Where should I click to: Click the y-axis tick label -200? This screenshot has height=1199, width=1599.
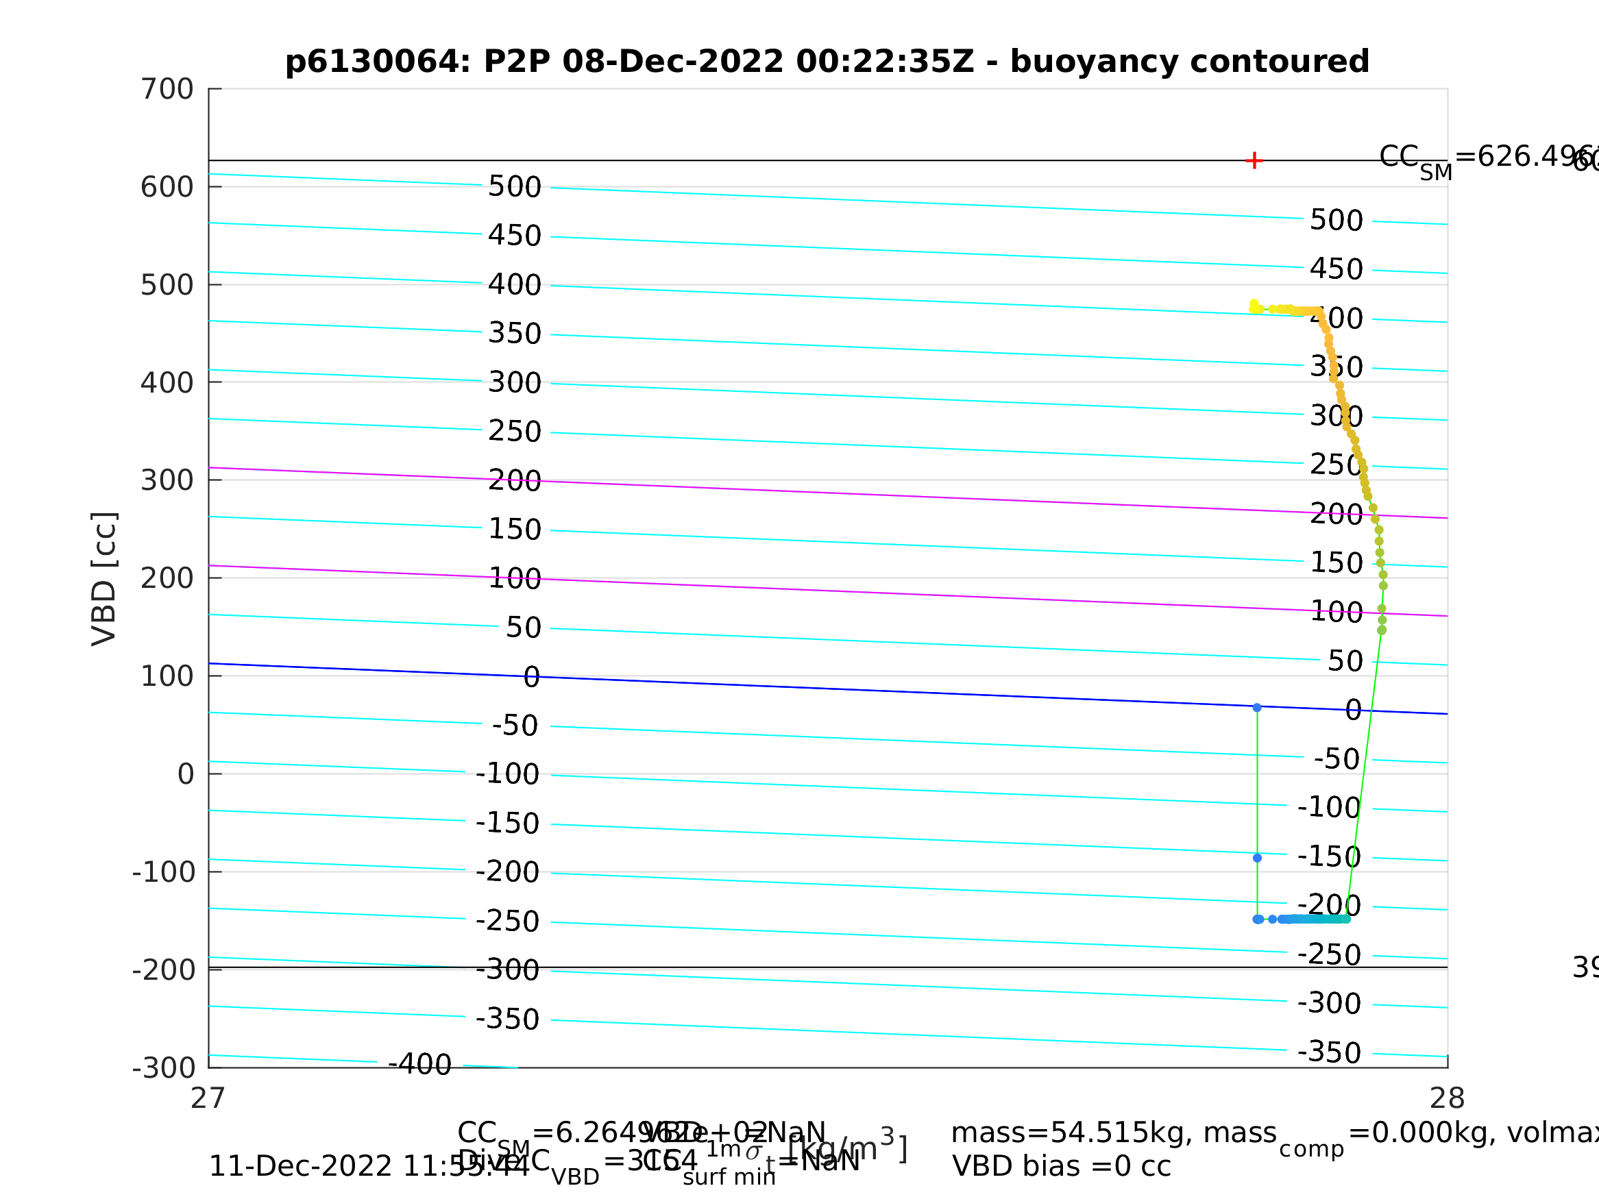coord(163,970)
